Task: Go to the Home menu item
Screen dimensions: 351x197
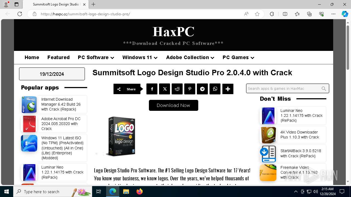Action: point(32,57)
